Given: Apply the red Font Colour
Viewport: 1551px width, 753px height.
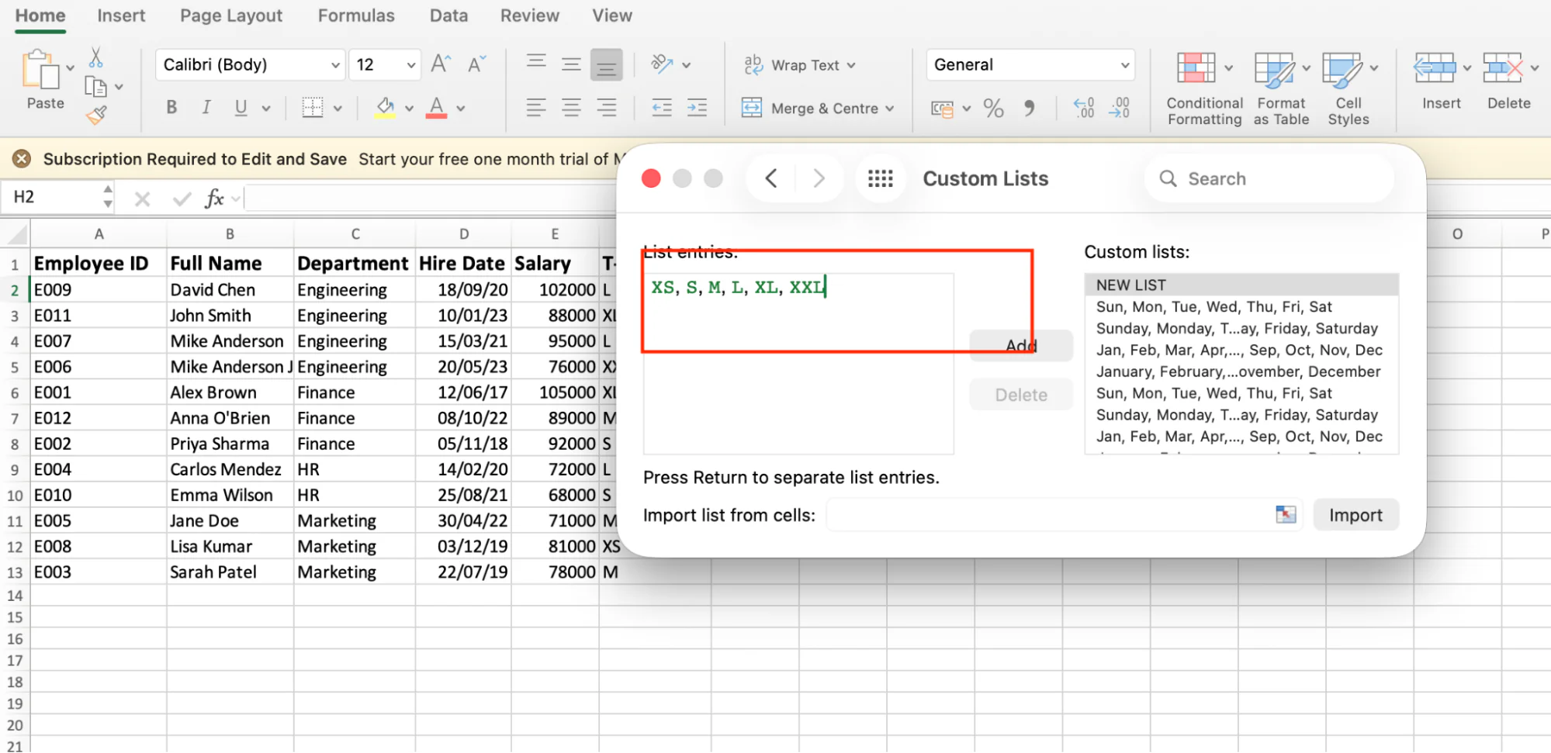Looking at the screenshot, I should [437, 107].
